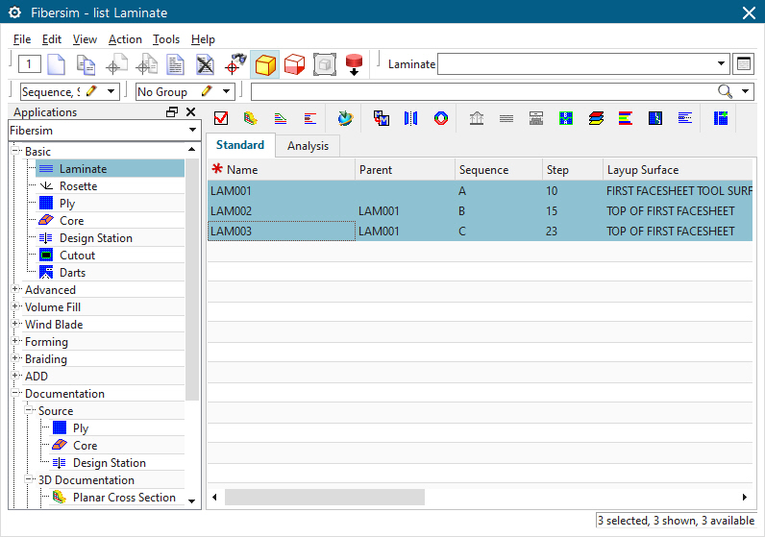The width and height of the screenshot is (765, 537).
Task: Toggle the red wireframe cube display button
Action: pos(295,64)
